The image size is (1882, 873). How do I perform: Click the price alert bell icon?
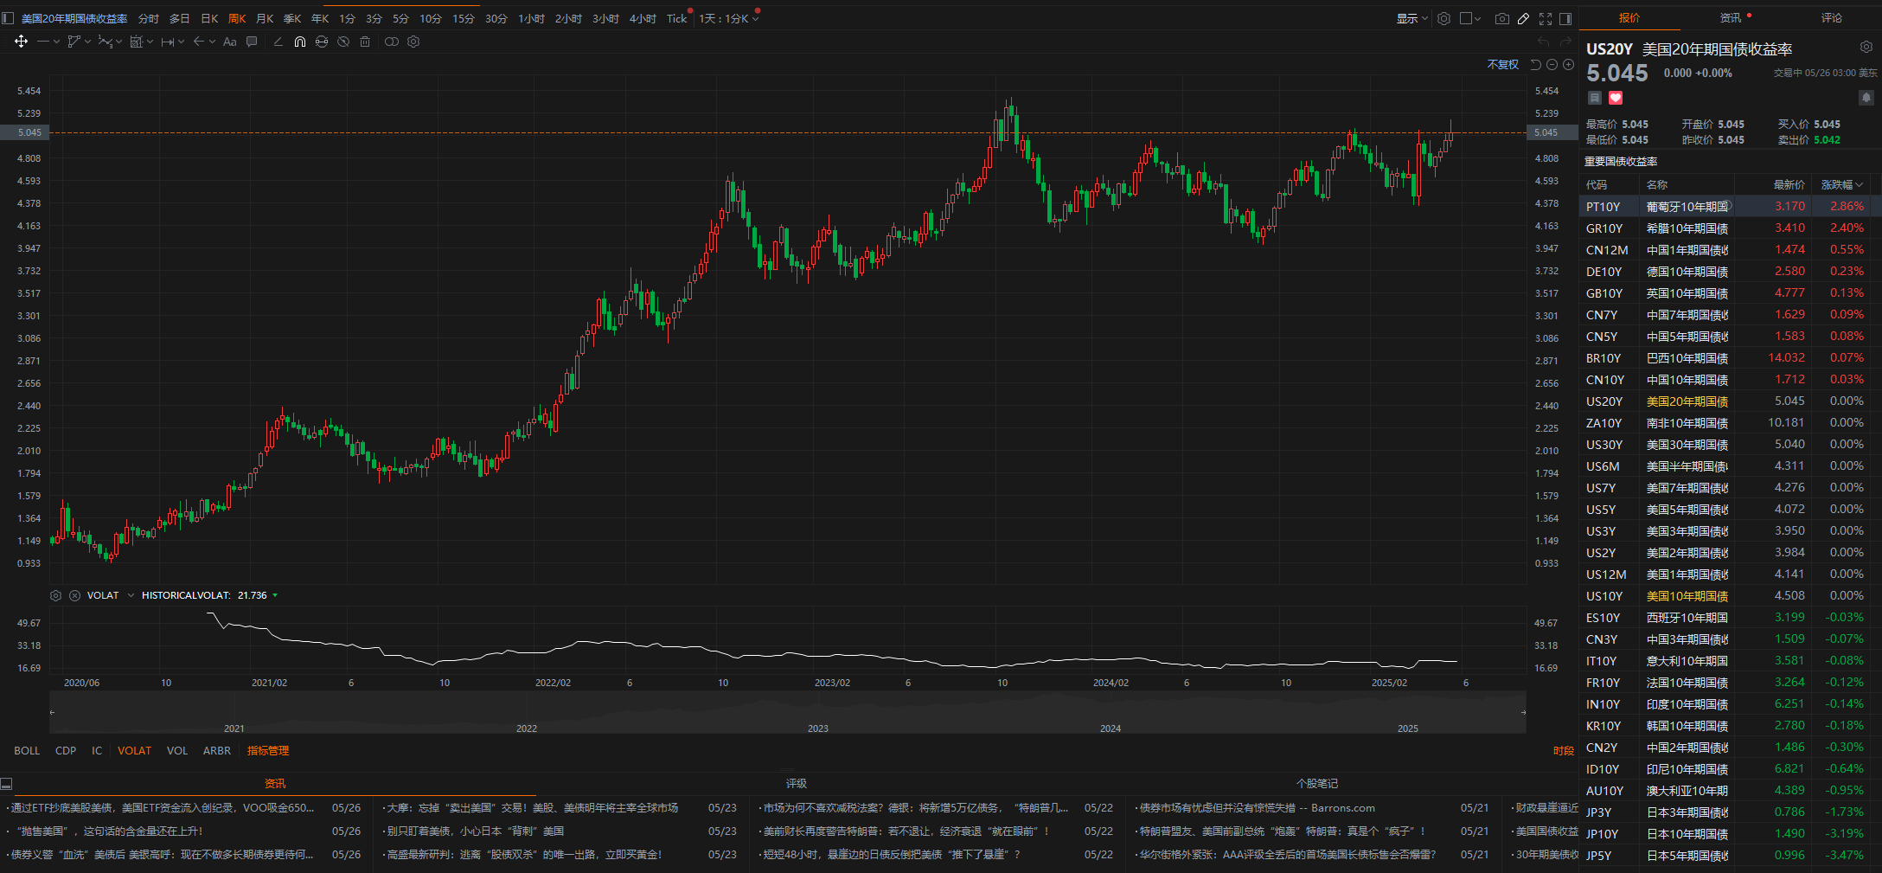pos(1866,98)
